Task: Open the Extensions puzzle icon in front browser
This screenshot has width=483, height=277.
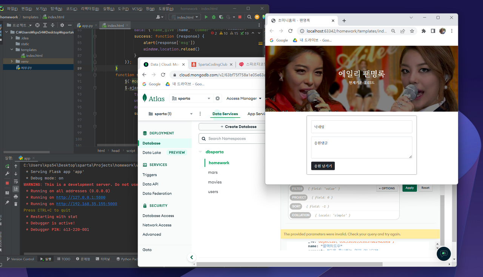Action: click(x=424, y=31)
